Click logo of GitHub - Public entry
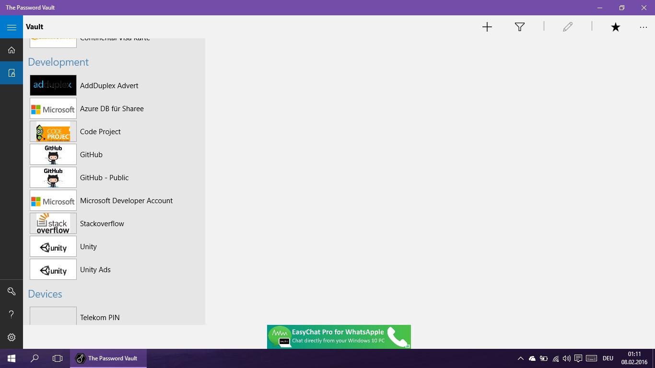This screenshot has width=655, height=368. point(53,177)
